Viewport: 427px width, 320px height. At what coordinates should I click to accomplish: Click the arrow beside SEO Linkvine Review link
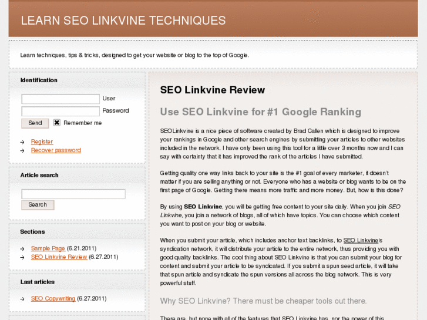click(22, 257)
